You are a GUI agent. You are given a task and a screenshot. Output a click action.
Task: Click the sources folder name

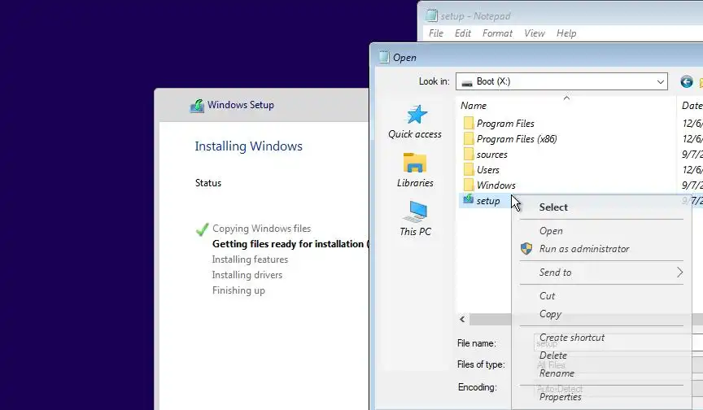tap(491, 155)
